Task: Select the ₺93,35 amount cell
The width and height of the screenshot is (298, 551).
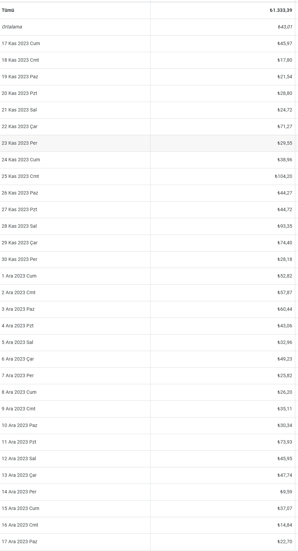Action: pyautogui.click(x=285, y=226)
